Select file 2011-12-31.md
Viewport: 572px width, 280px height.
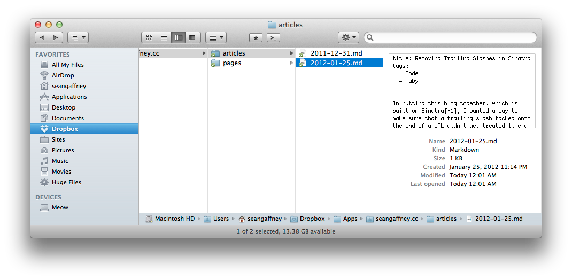coord(336,53)
